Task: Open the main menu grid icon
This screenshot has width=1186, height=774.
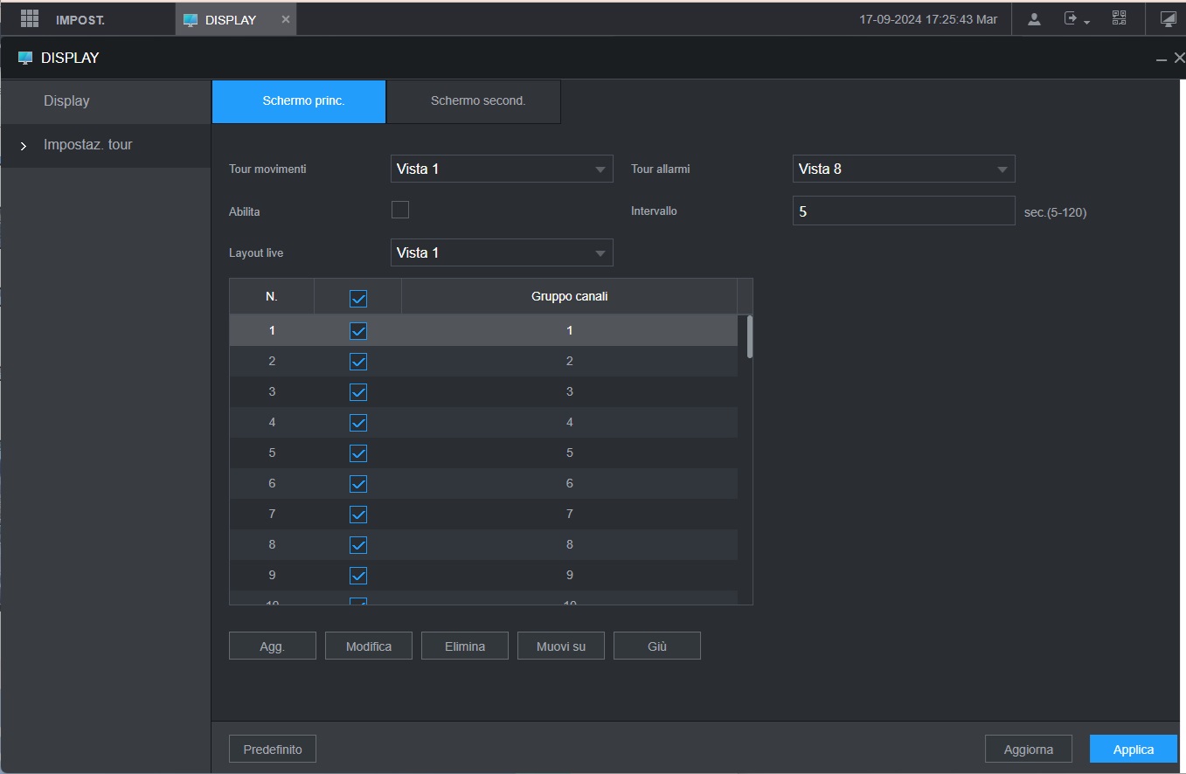Action: (x=30, y=18)
